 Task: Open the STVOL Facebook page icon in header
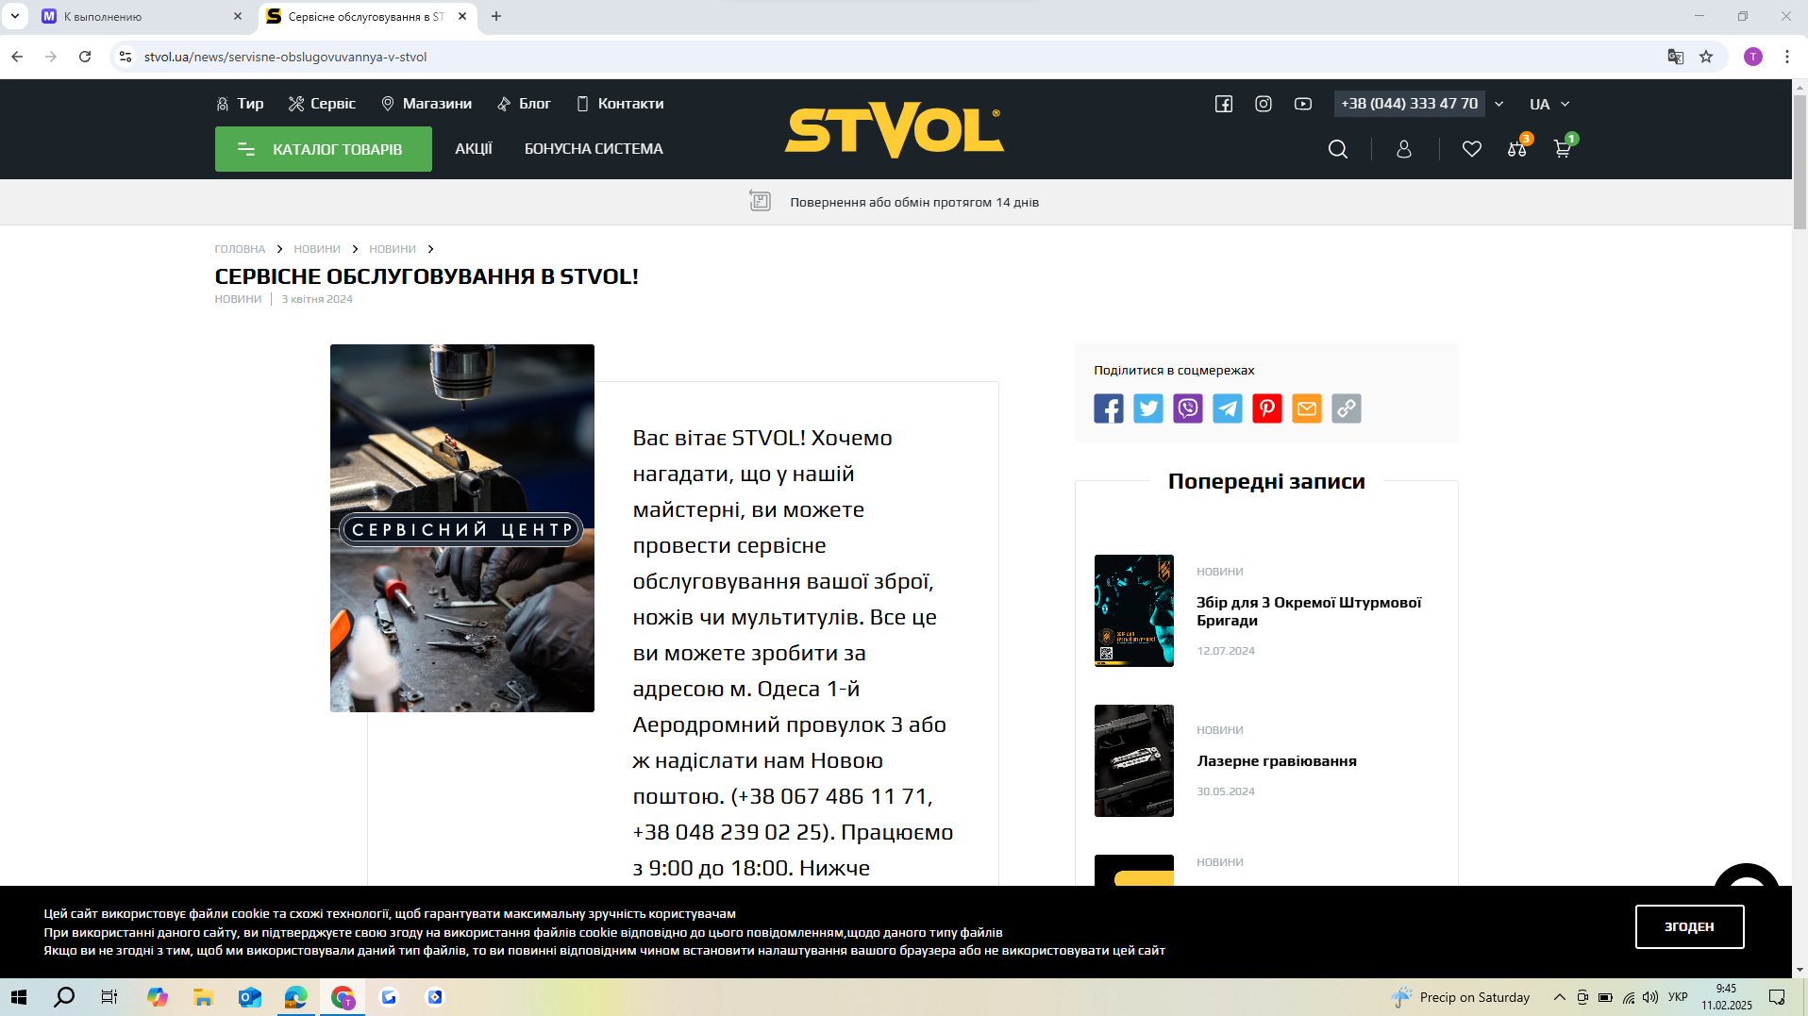click(1224, 104)
